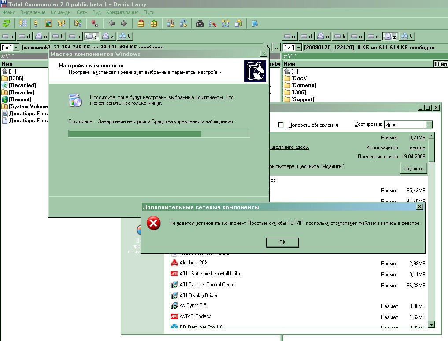448x341 pixels.
Task: Click the Pack files toolbar icon
Action: tap(141, 23)
